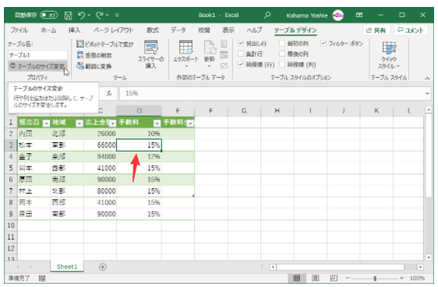Click the zoom out minus icon
Viewport: 438px width, 287px height.
(x=348, y=278)
